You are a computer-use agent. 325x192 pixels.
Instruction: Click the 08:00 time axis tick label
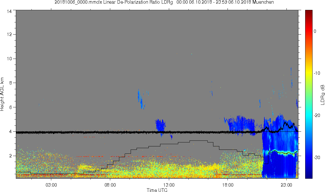[110, 185]
